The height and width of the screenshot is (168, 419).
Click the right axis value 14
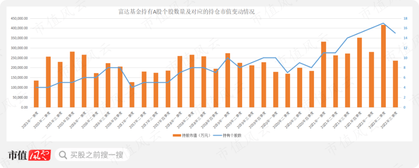pyautogui.click(x=405, y=38)
